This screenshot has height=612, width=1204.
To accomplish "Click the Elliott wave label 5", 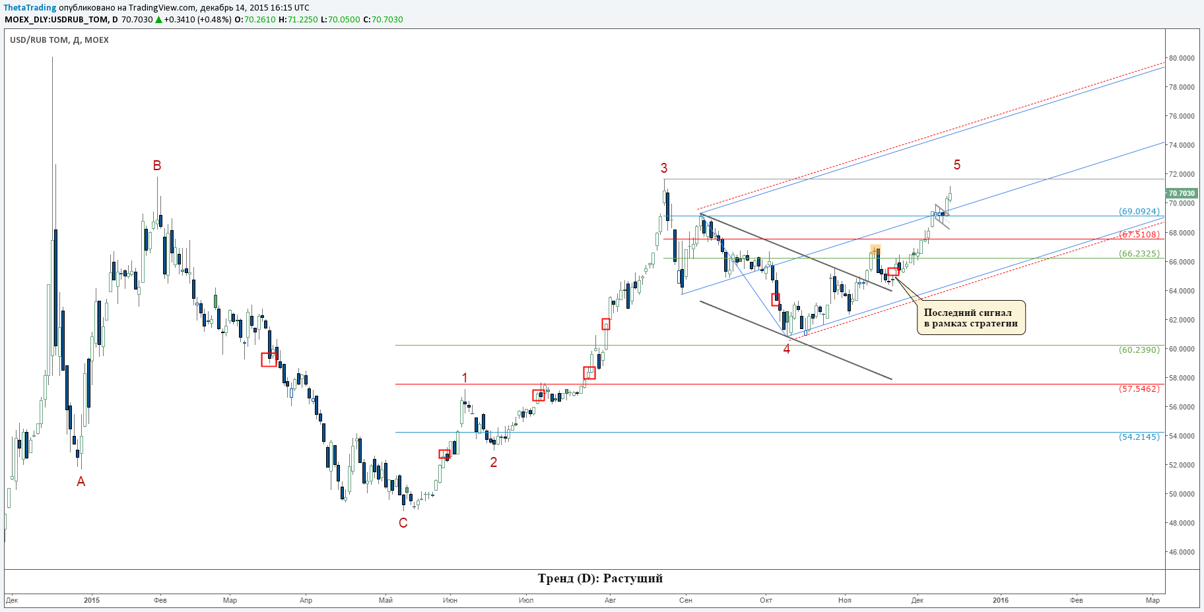I will click(957, 165).
